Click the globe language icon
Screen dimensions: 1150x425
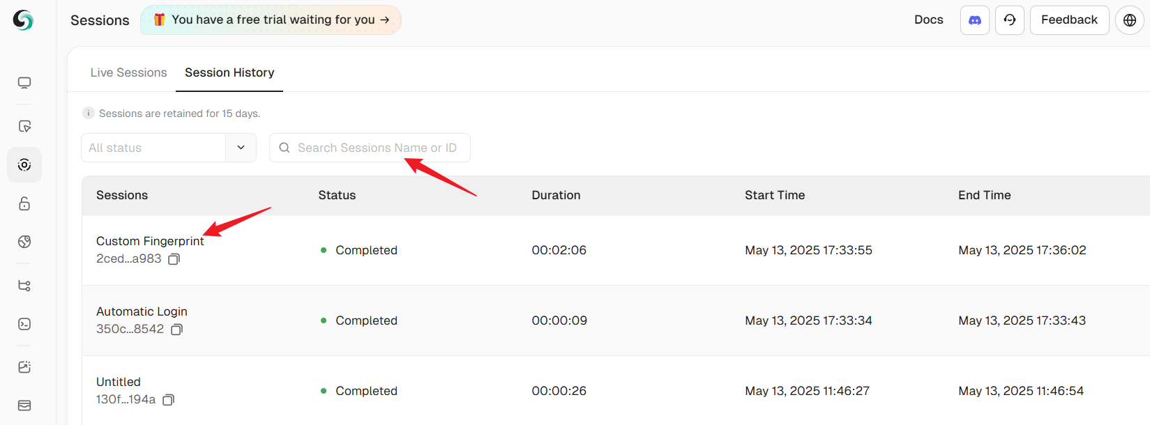click(1129, 20)
